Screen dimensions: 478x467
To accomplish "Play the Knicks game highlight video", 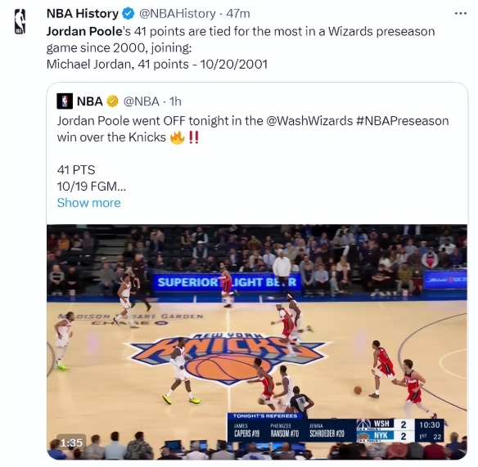I will (x=257, y=342).
